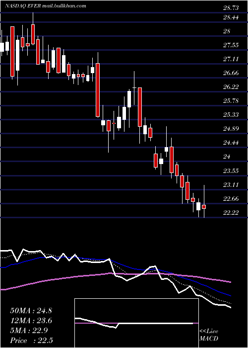Select the 25.78 price axis label
Screen dimensions: 248x348
tap(231, 101)
